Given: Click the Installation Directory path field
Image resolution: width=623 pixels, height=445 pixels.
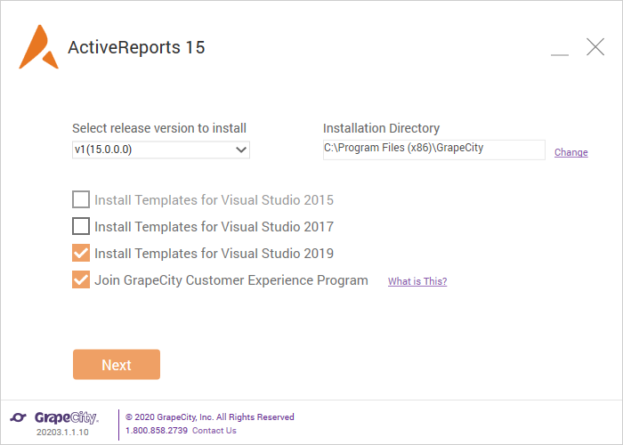Looking at the screenshot, I should (434, 150).
